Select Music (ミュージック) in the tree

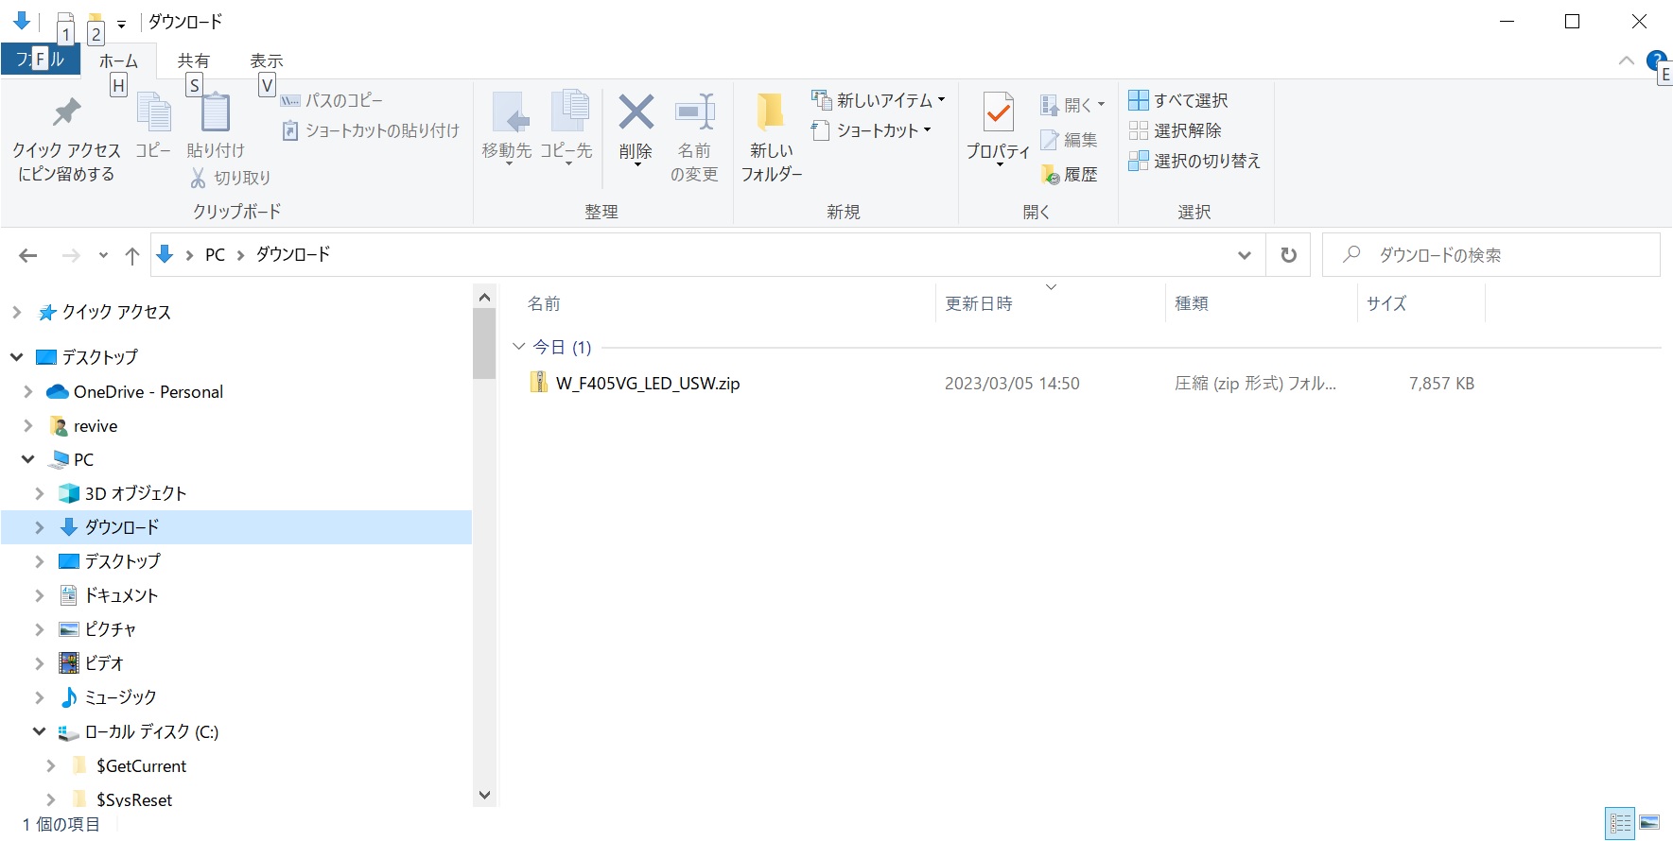(120, 697)
